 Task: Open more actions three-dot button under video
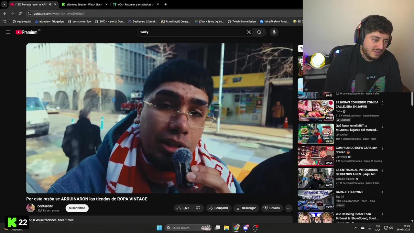[x=289, y=208]
